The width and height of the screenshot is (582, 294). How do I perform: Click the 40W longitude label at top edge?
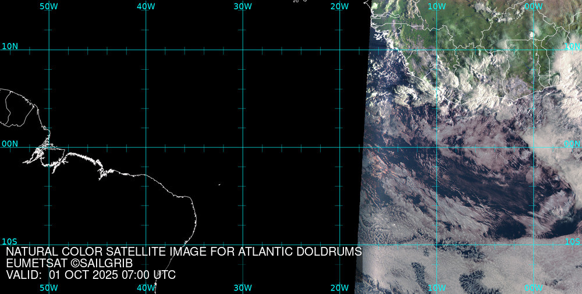[145, 6]
